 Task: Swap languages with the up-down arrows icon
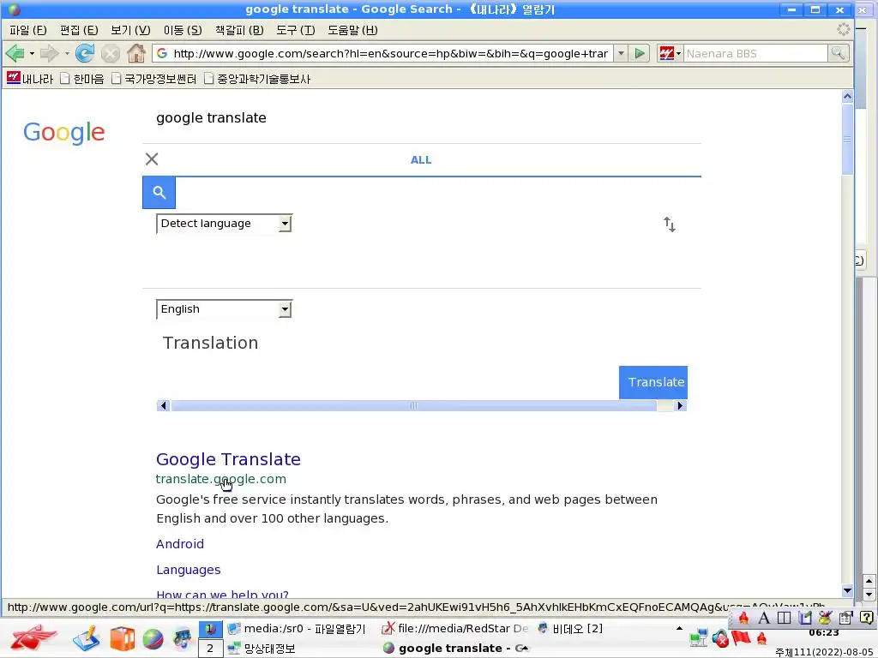[x=669, y=224]
